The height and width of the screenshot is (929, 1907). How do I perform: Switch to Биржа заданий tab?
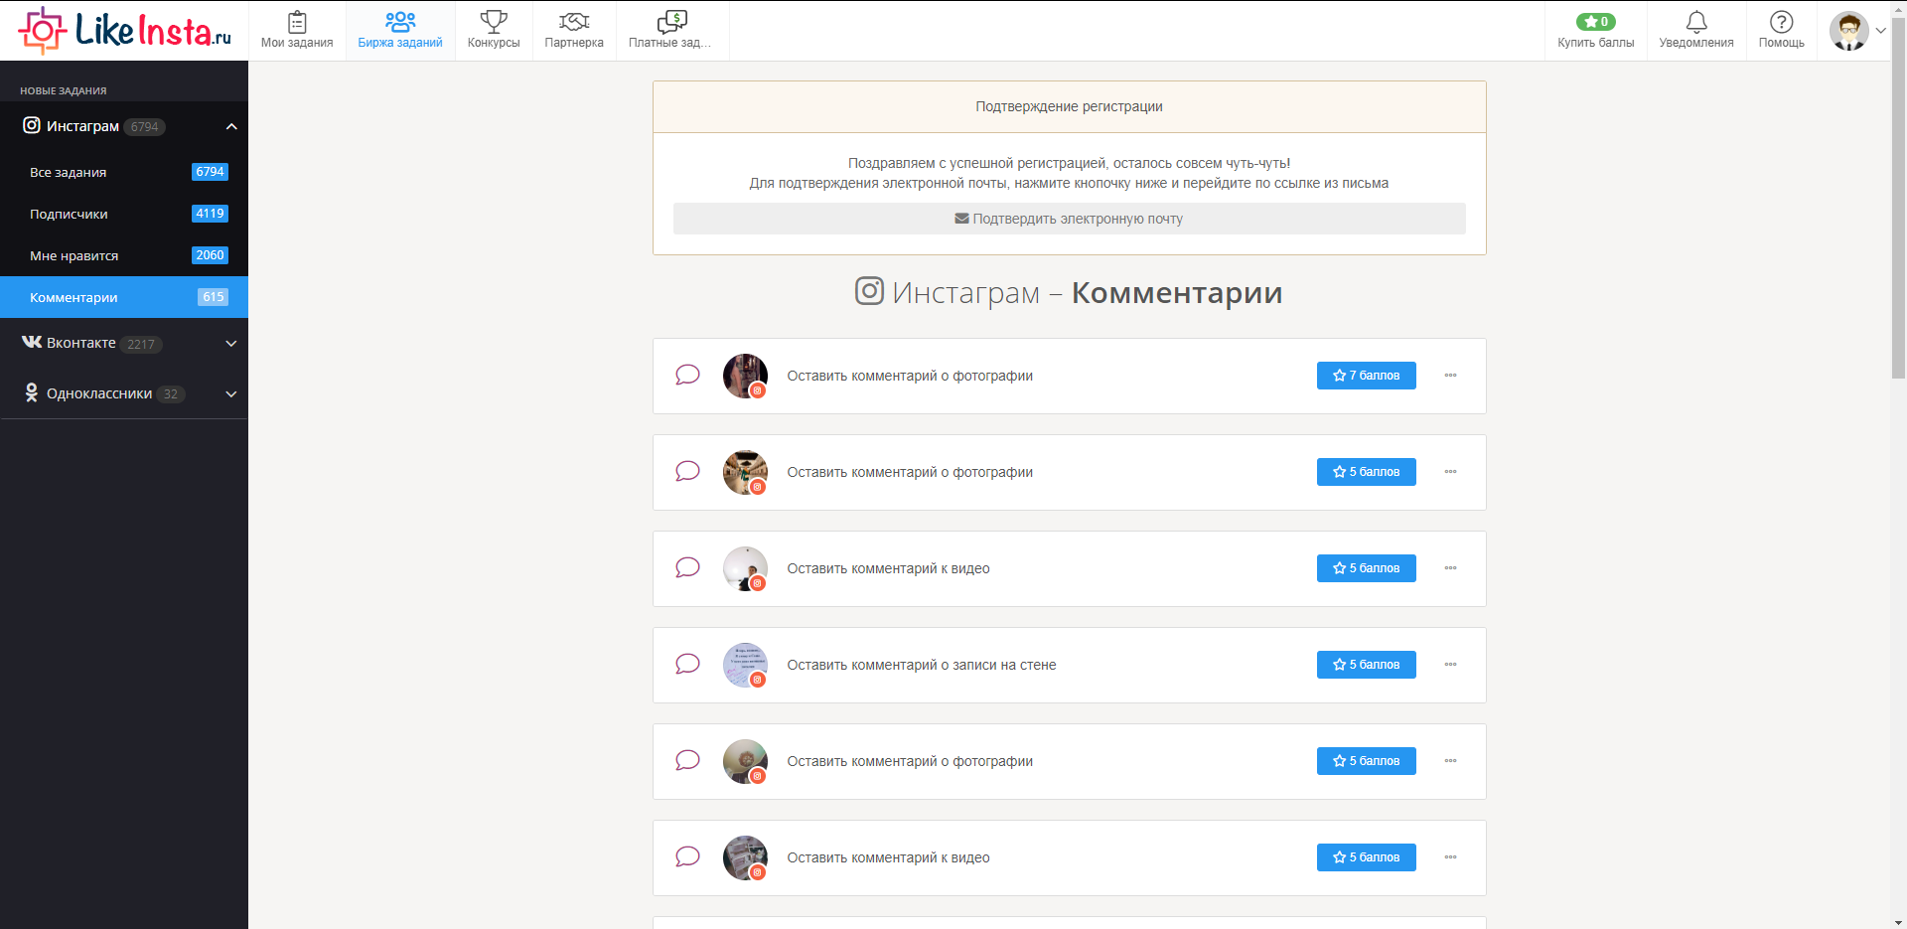coord(400,31)
